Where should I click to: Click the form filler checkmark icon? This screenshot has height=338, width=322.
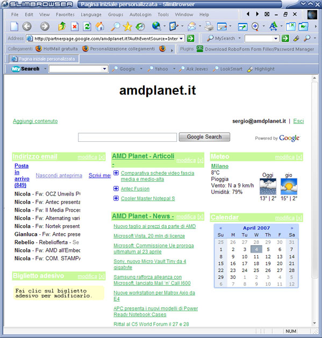174,26
